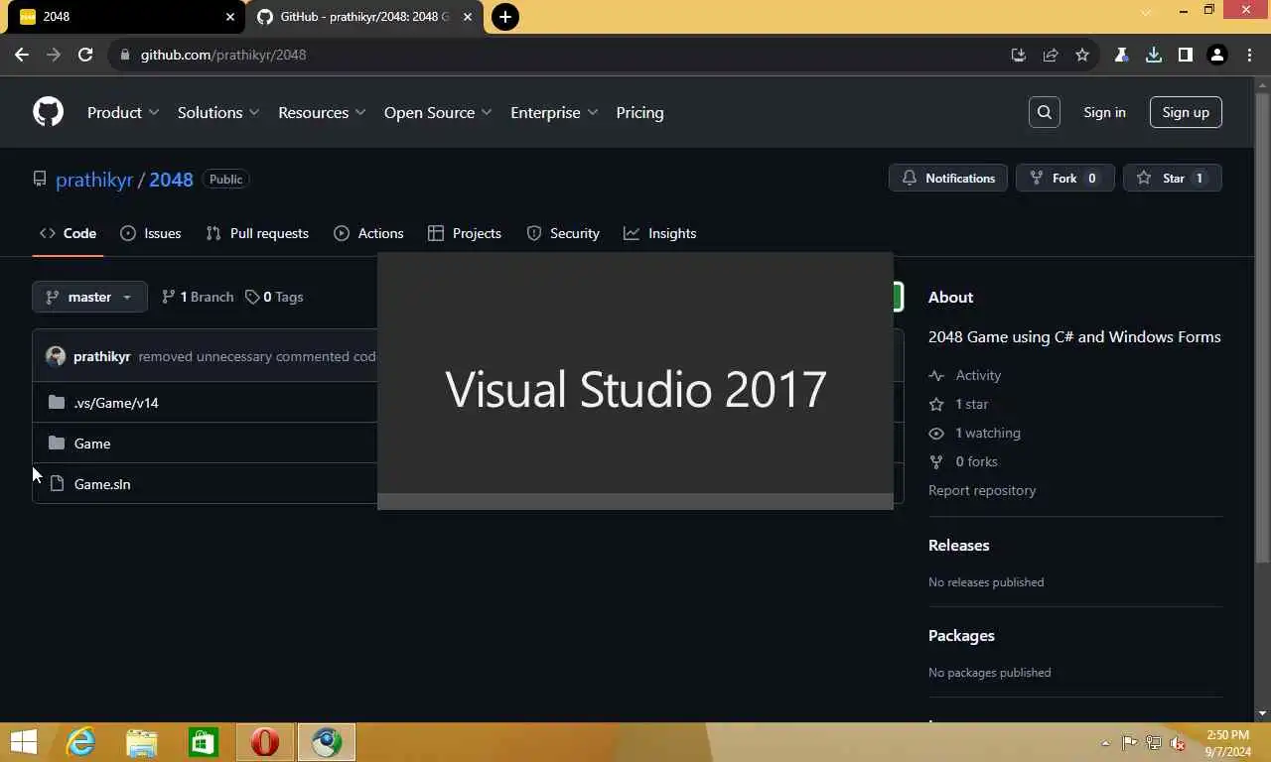The height and width of the screenshot is (762, 1271).
Task: Click the Sign in link
Action: click(1104, 112)
